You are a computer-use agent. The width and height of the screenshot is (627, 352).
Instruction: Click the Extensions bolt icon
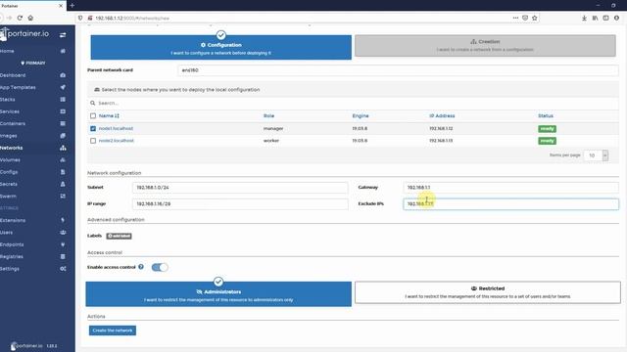tap(63, 220)
